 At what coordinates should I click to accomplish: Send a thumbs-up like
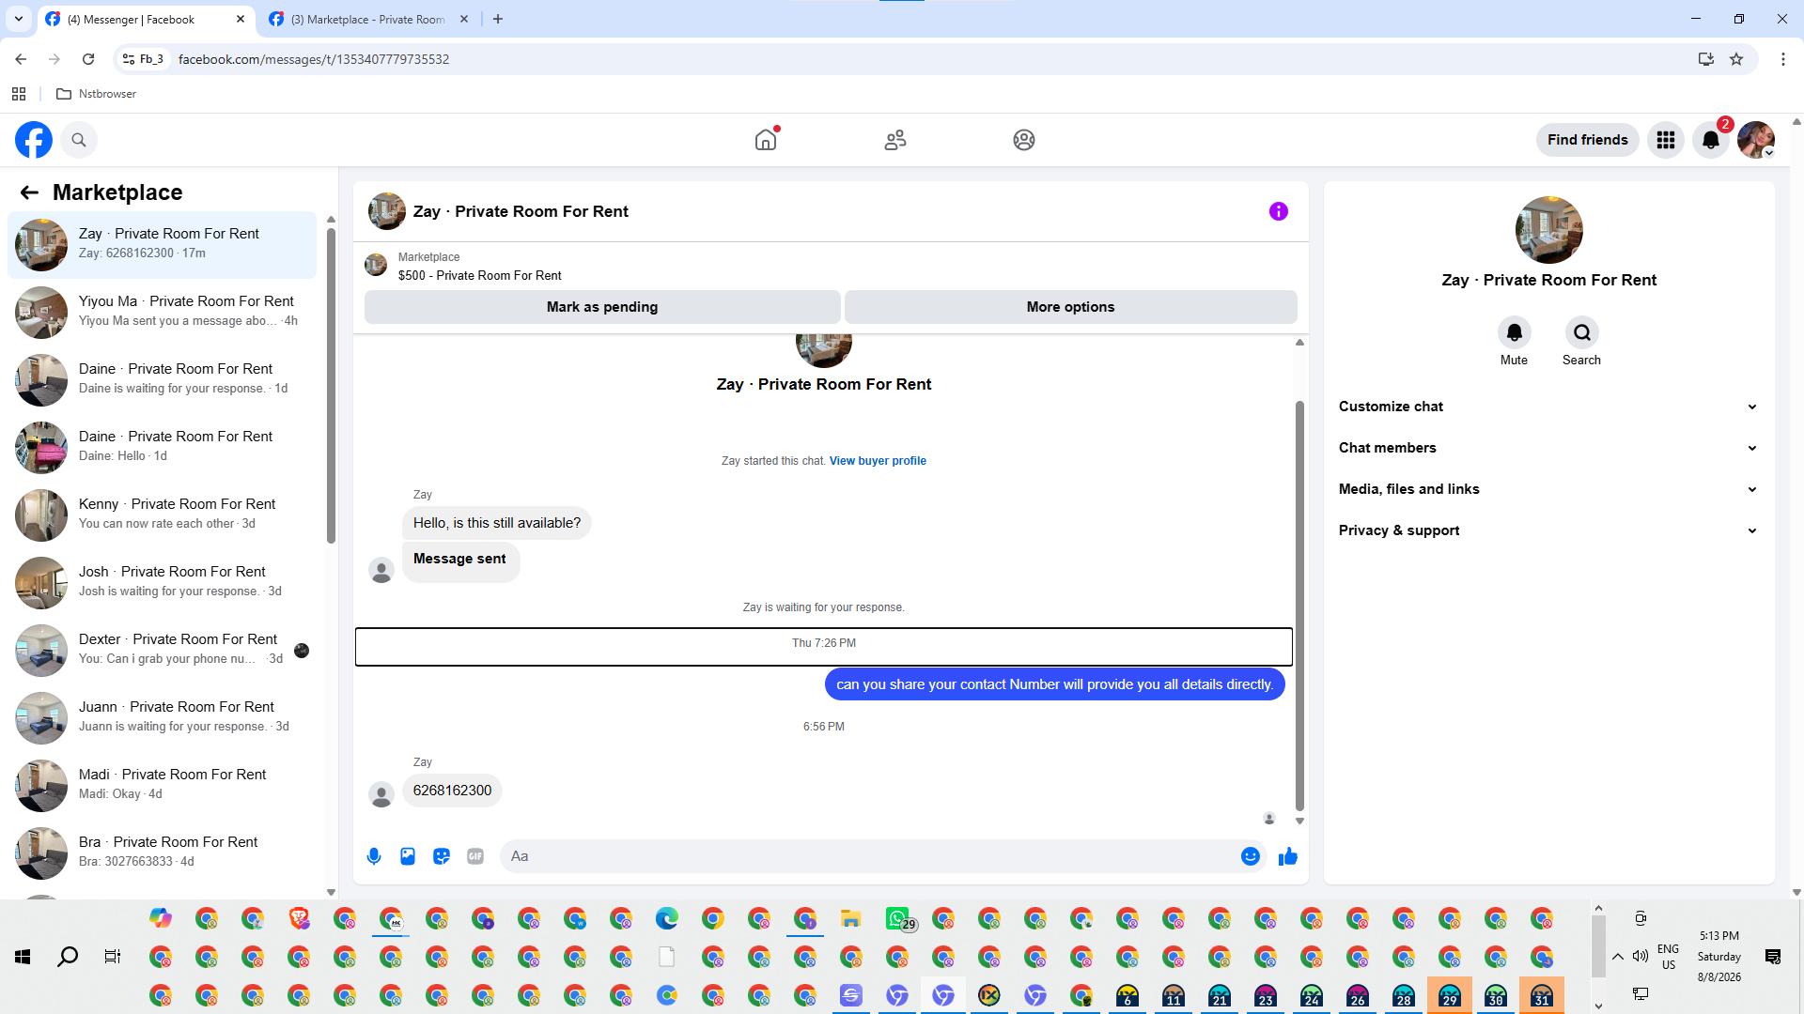coord(1288,856)
